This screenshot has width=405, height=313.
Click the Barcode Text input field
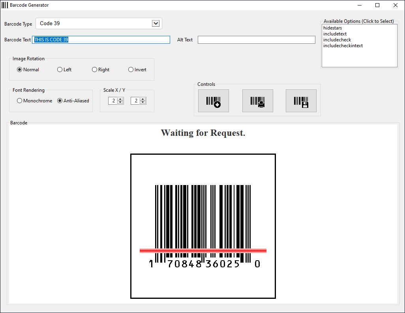tap(101, 40)
